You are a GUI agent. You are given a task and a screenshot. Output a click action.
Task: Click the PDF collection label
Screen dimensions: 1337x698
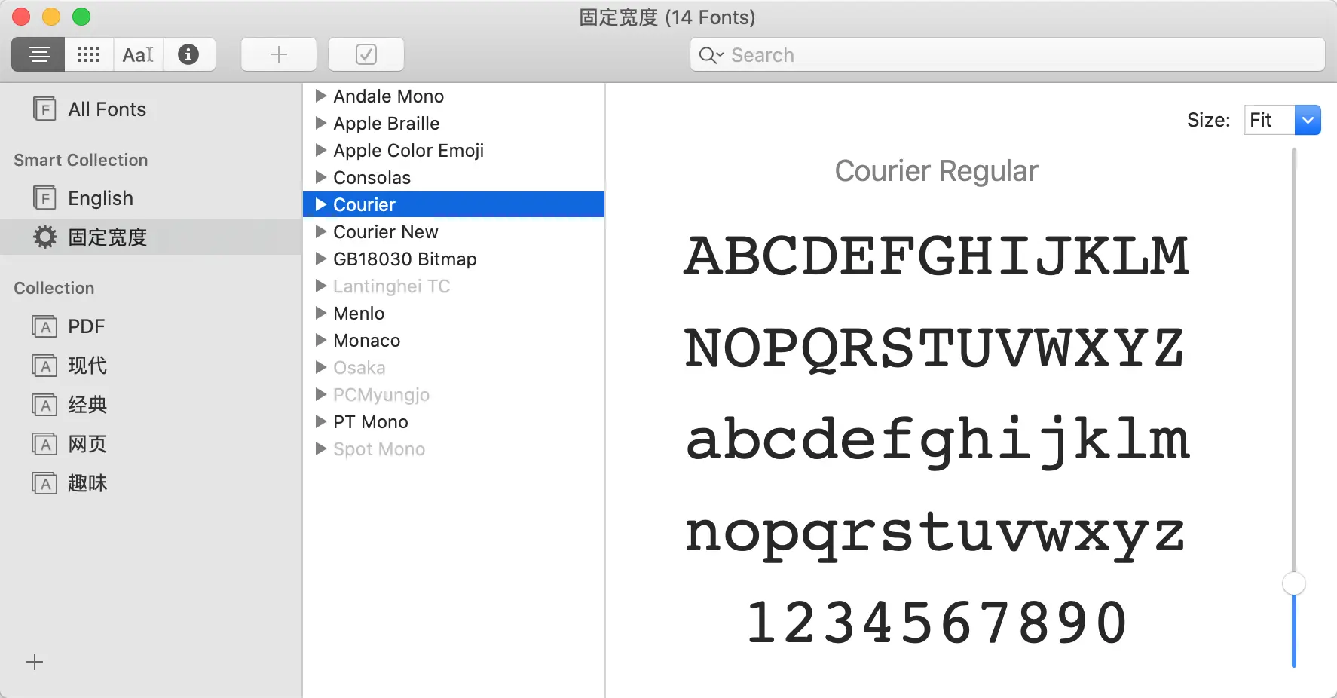tap(87, 326)
